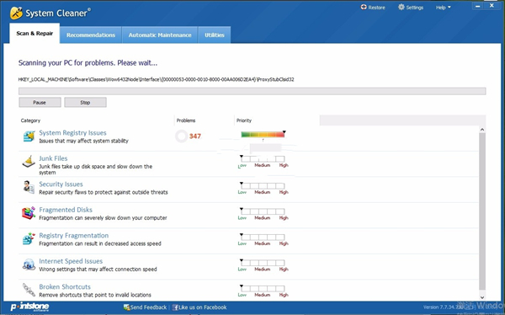Open the Junk Files category link
Screen dimensions: 505x315
[53, 158]
